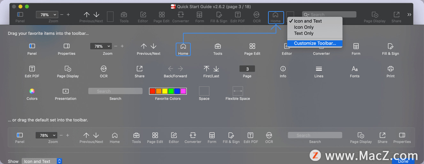Open the search options magnifier dropdown in the toolbar
424x164 pixels.
pos(306,15)
